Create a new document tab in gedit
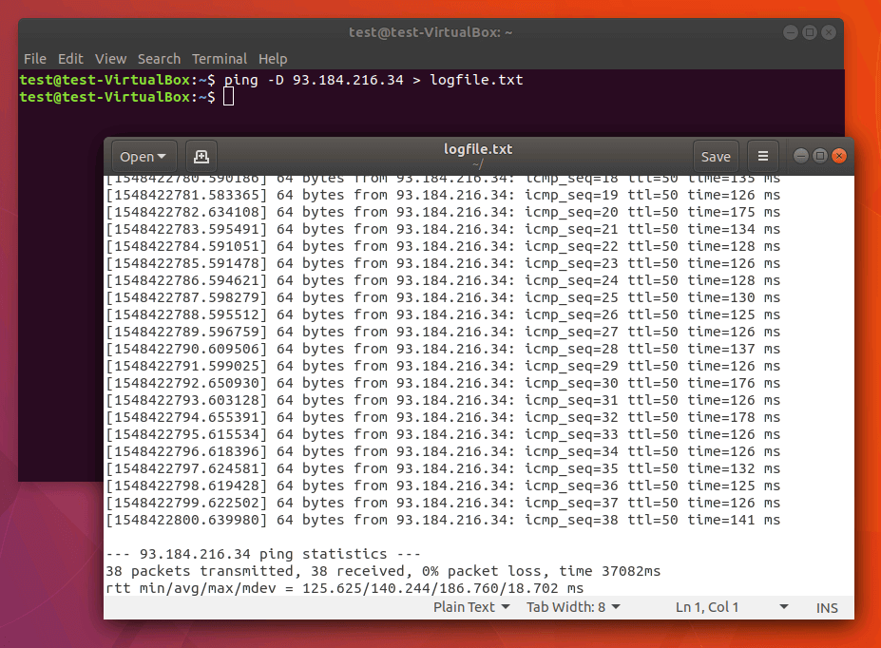Viewport: 881px width, 648px height. (x=201, y=156)
